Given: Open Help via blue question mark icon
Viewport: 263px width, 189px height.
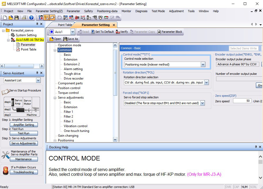Looking at the screenshot, I should click(x=31, y=18).
